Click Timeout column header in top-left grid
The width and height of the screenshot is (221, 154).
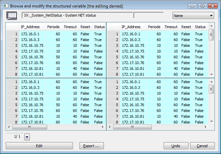point(70,27)
